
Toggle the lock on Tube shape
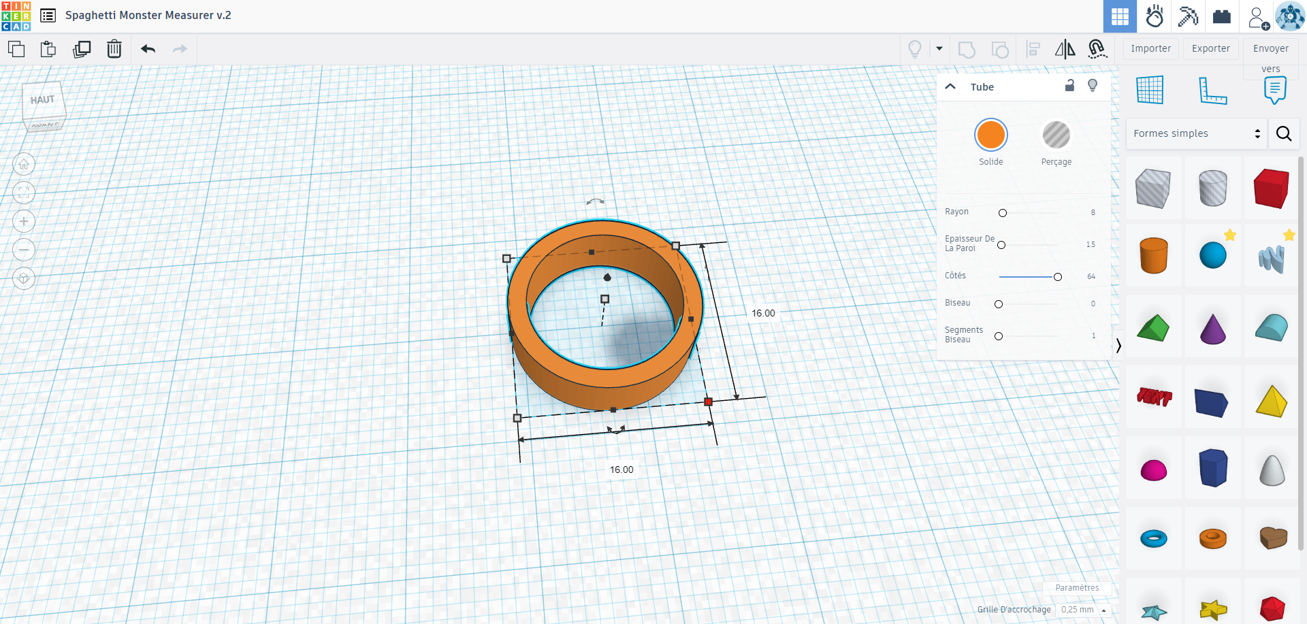click(x=1069, y=85)
